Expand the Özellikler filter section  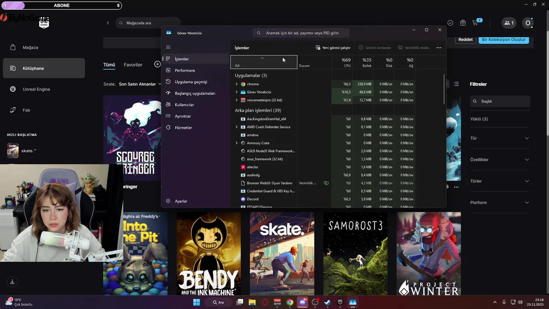pyautogui.click(x=500, y=160)
